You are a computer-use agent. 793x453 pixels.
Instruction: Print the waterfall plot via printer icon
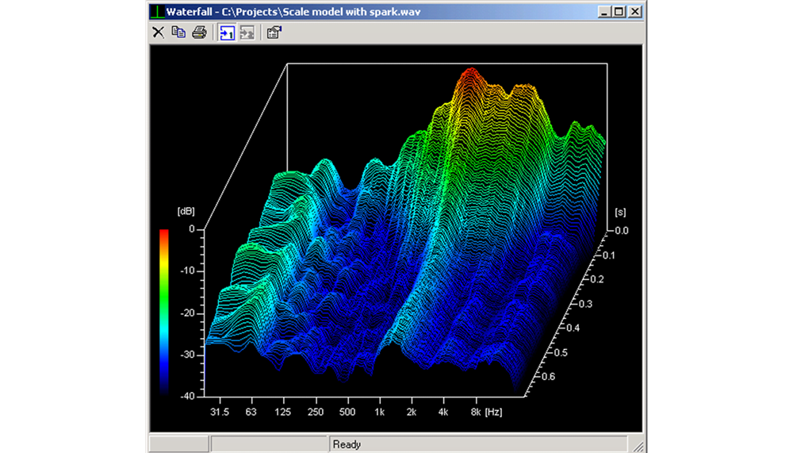200,33
